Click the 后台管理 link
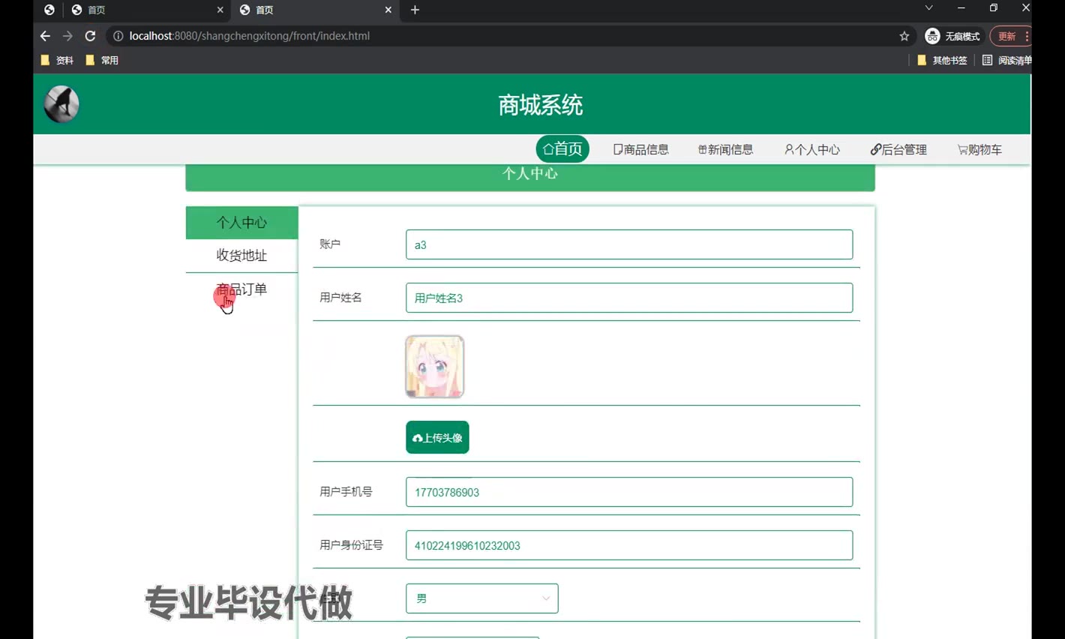 coord(898,149)
